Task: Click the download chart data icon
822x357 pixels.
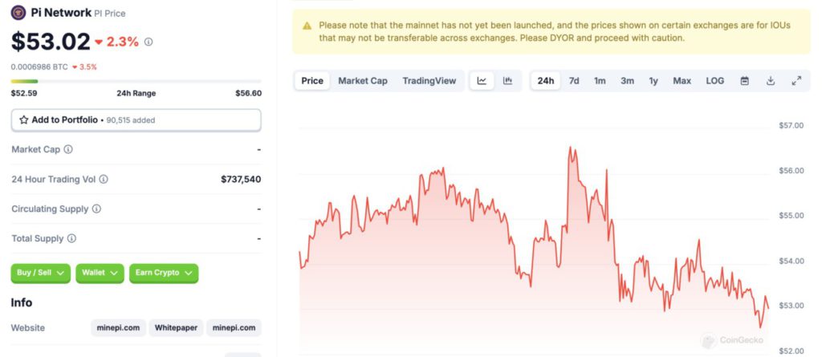Action: 771,81
